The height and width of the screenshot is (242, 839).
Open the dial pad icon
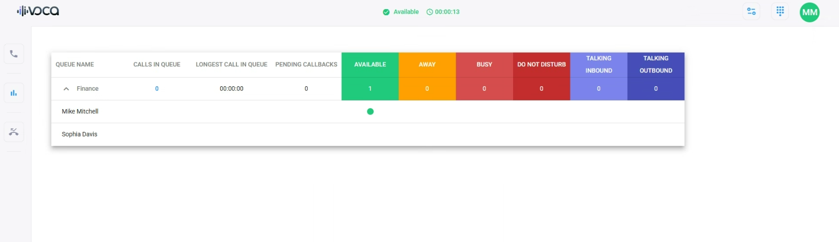pos(780,12)
